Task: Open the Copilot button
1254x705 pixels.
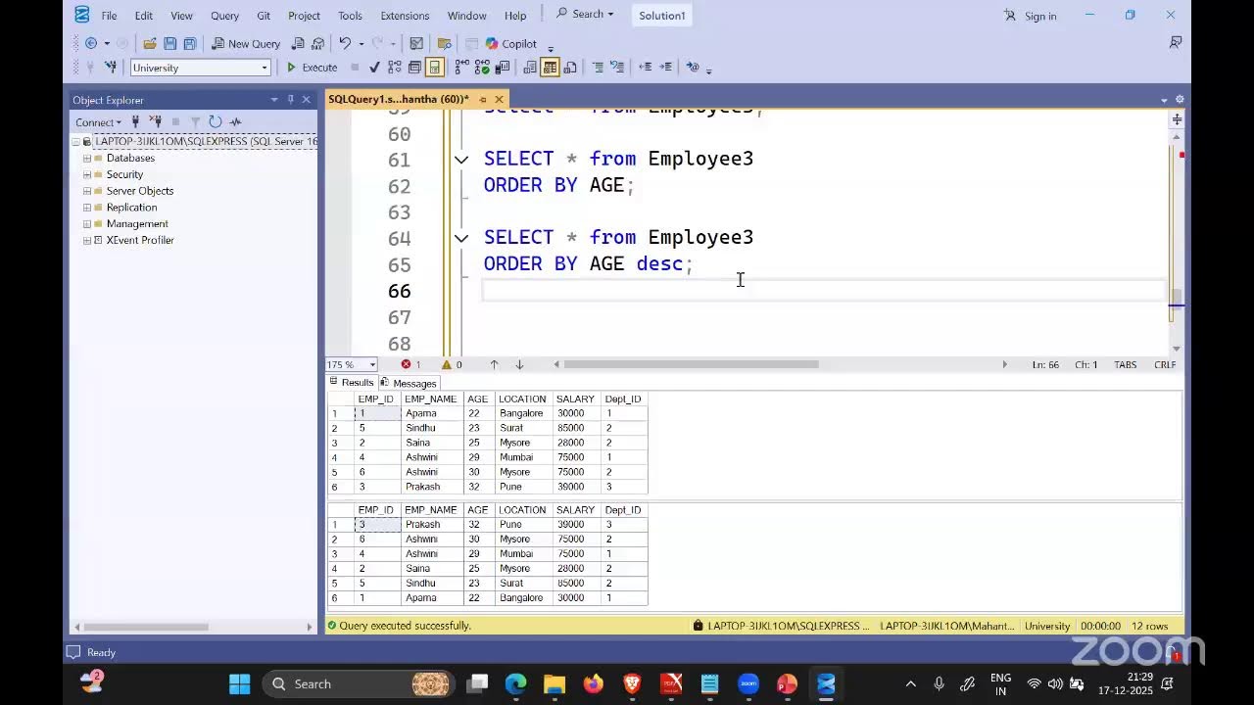Action: (511, 43)
